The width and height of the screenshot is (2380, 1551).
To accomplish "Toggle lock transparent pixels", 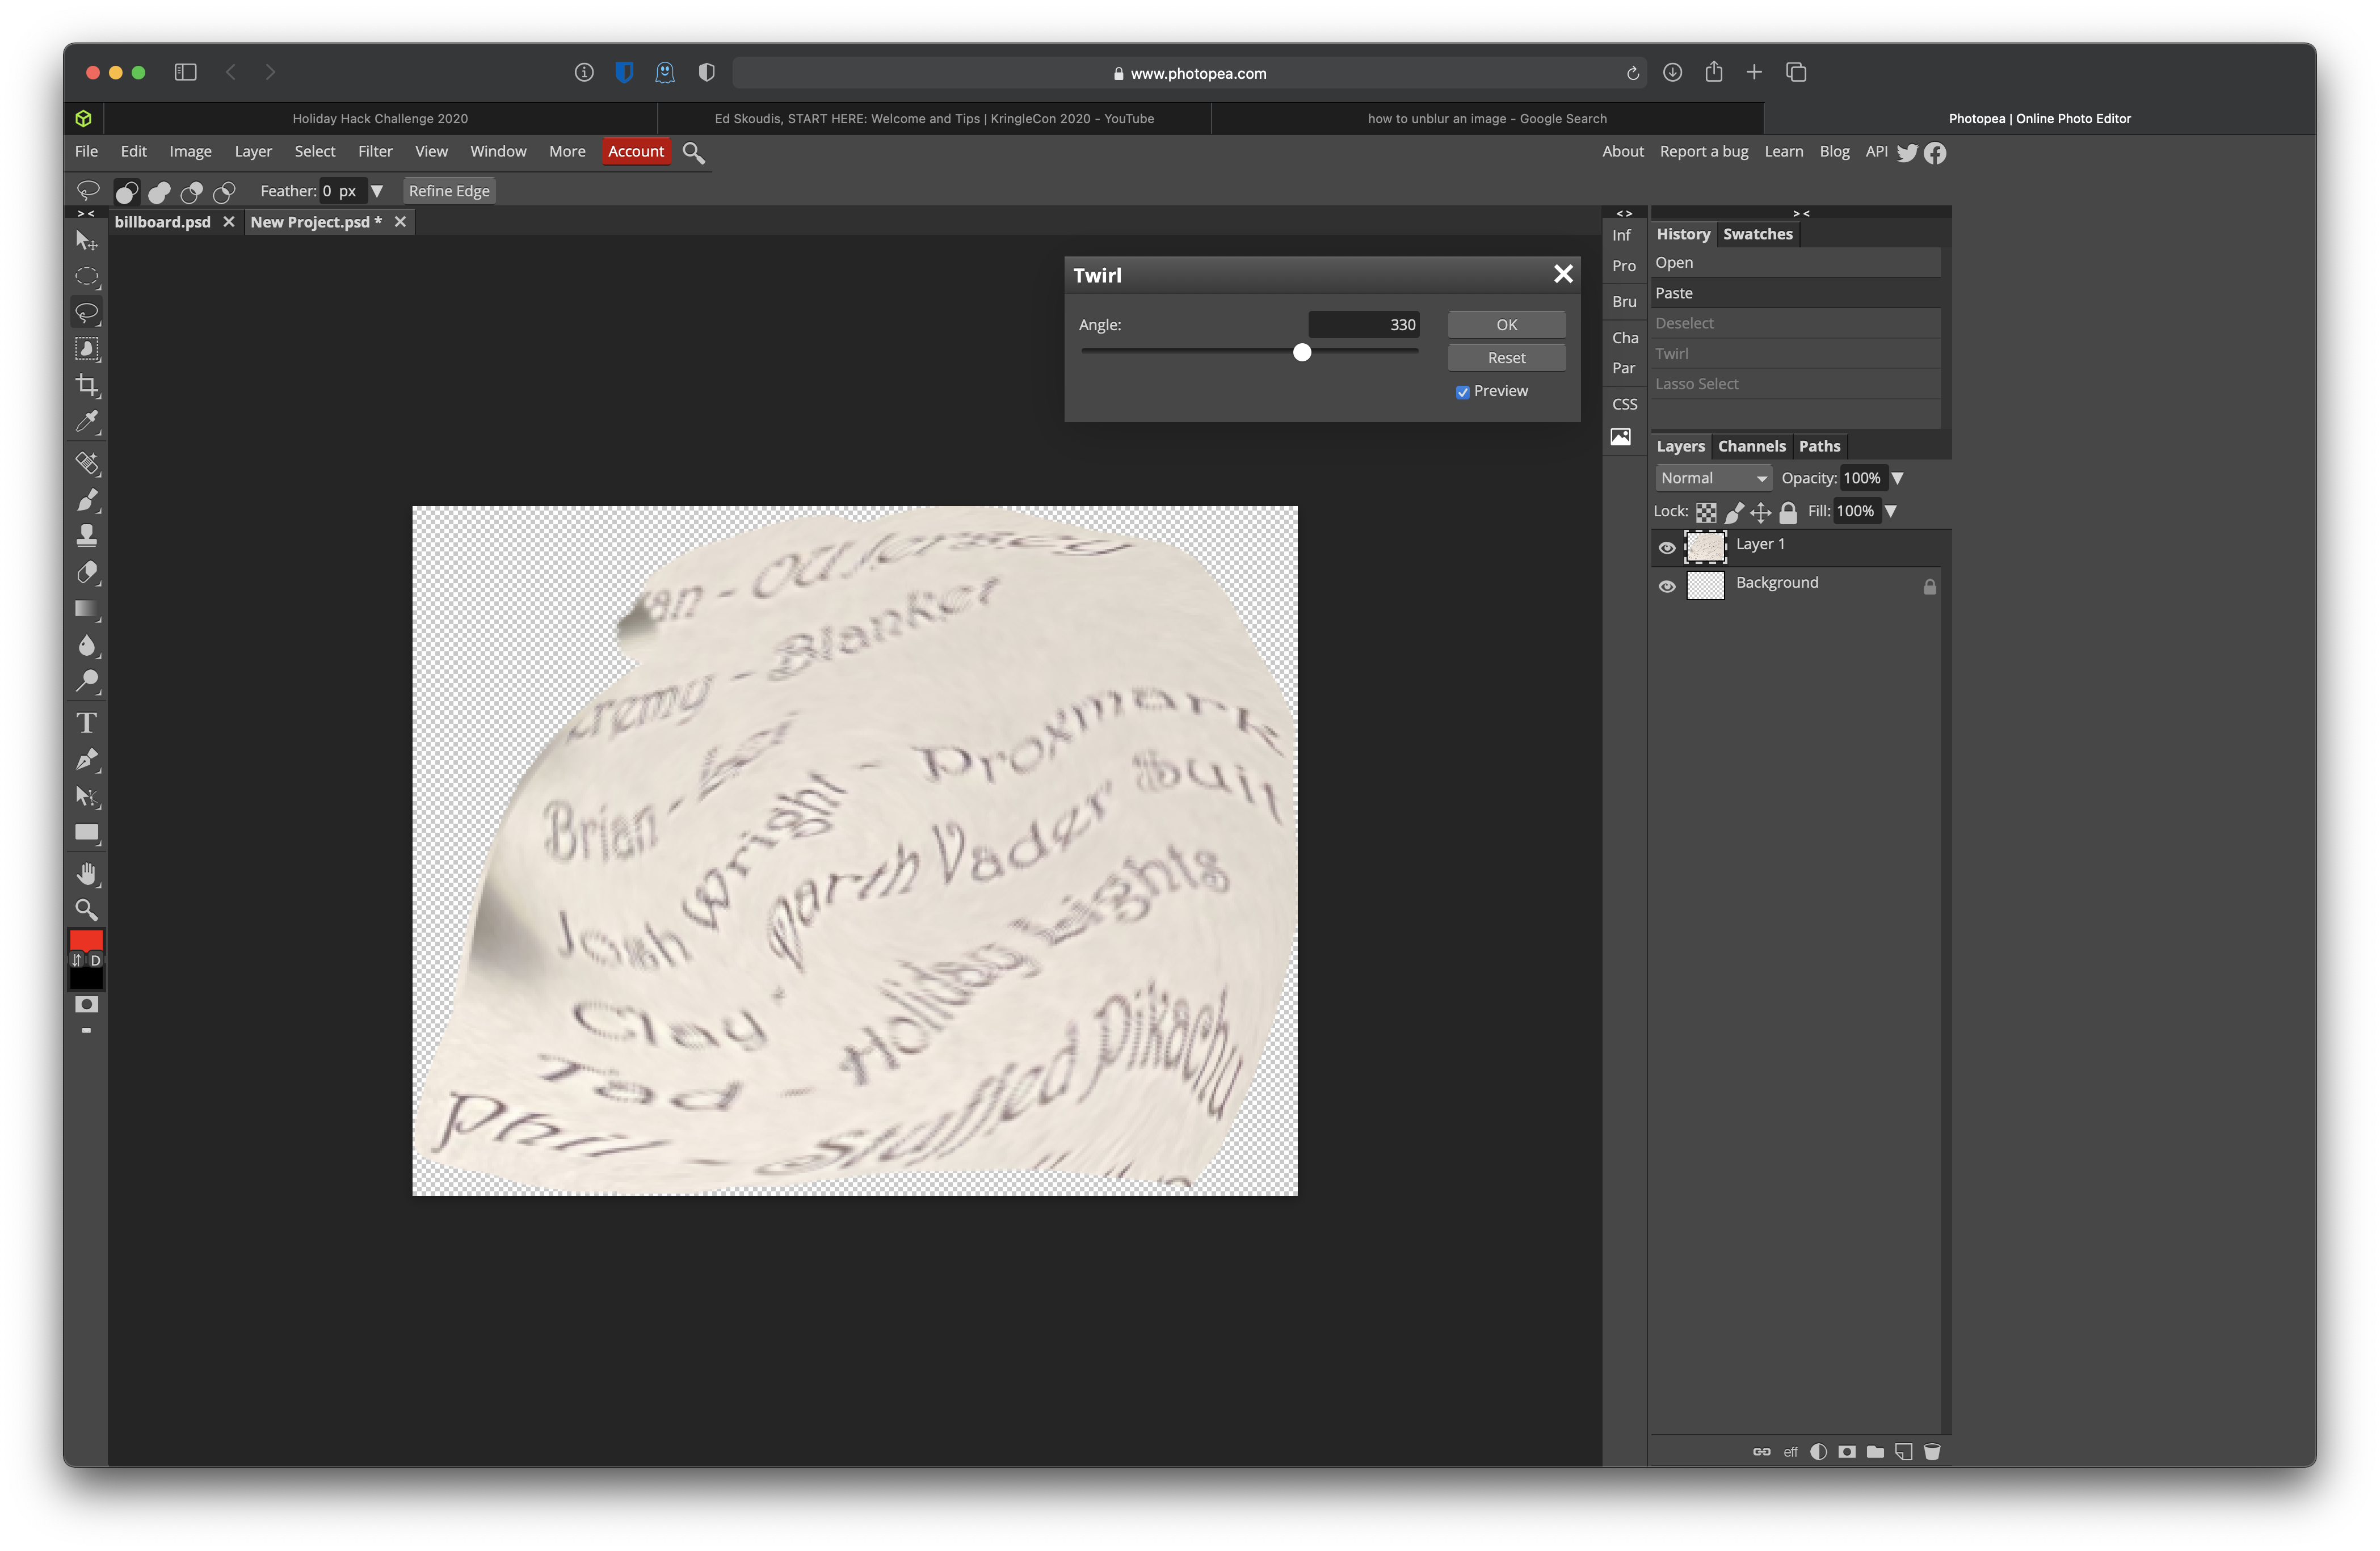I will point(1706,512).
